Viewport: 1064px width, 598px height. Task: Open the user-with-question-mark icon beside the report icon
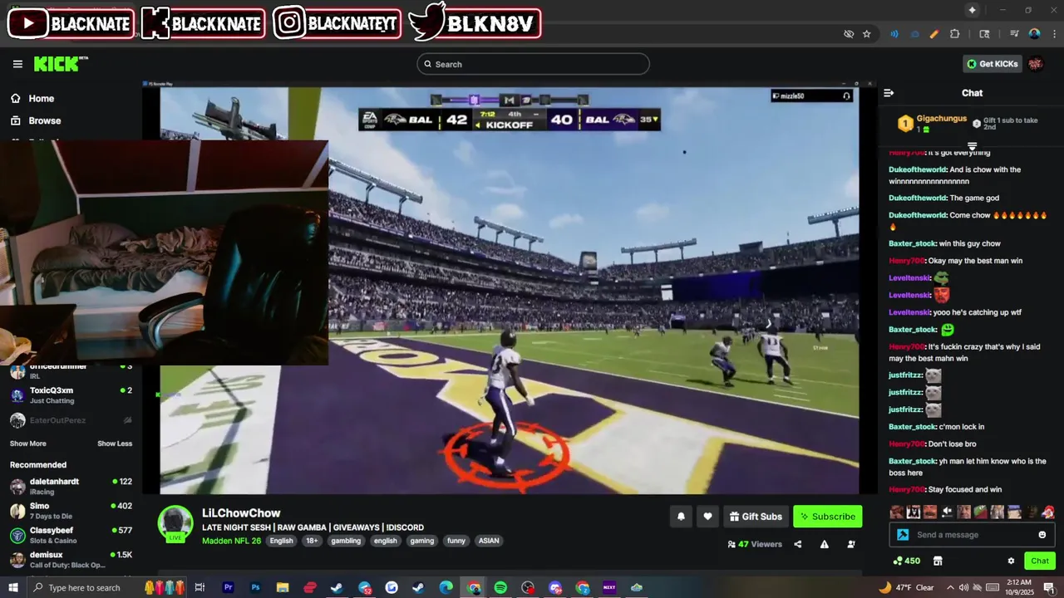click(x=851, y=544)
